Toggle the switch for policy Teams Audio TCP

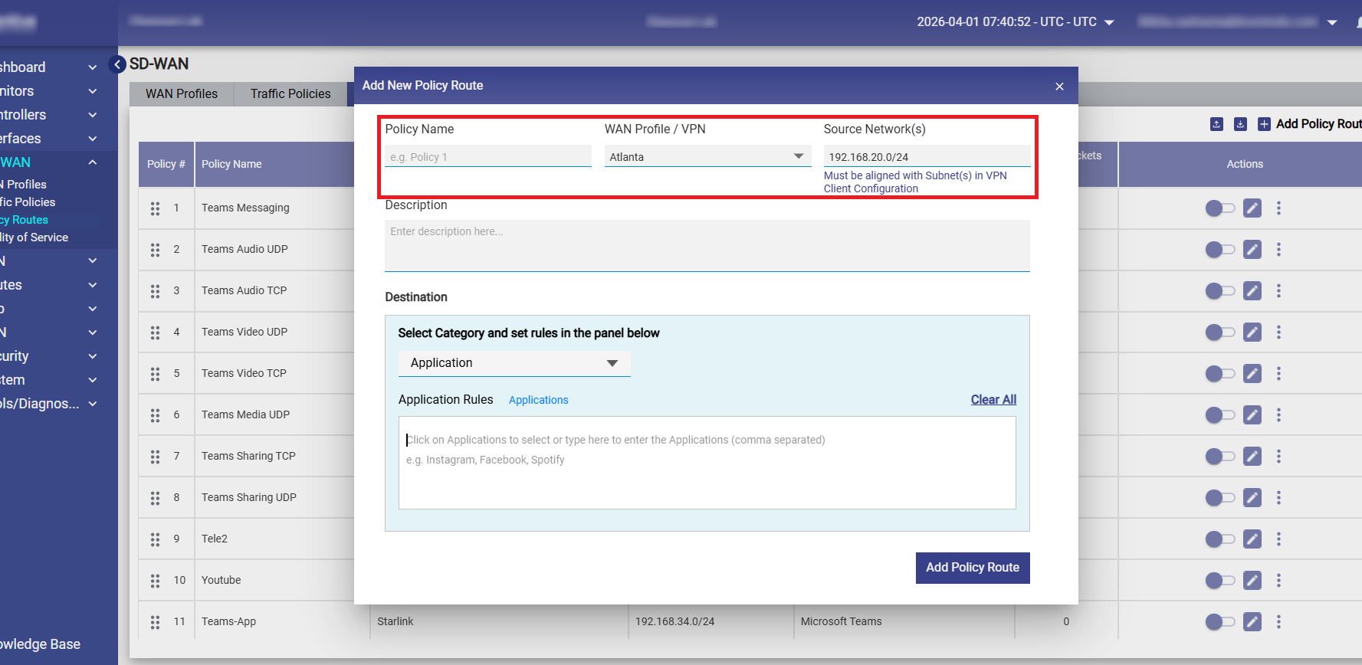[1219, 291]
